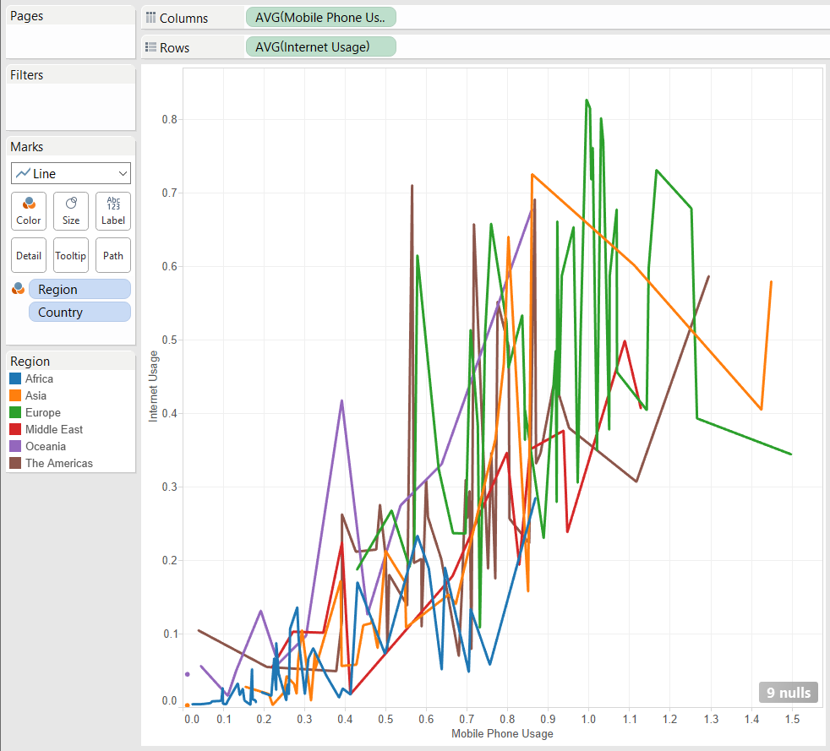The width and height of the screenshot is (830, 751).
Task: Click the Africa blue legend swatch
Action: pos(15,379)
